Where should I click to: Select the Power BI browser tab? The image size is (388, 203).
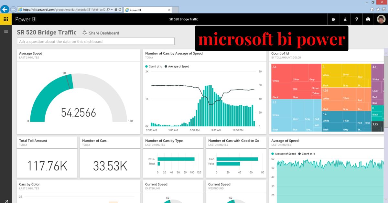point(147,10)
